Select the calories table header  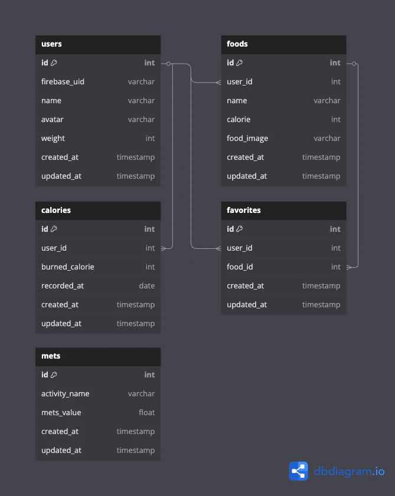pyautogui.click(x=98, y=211)
